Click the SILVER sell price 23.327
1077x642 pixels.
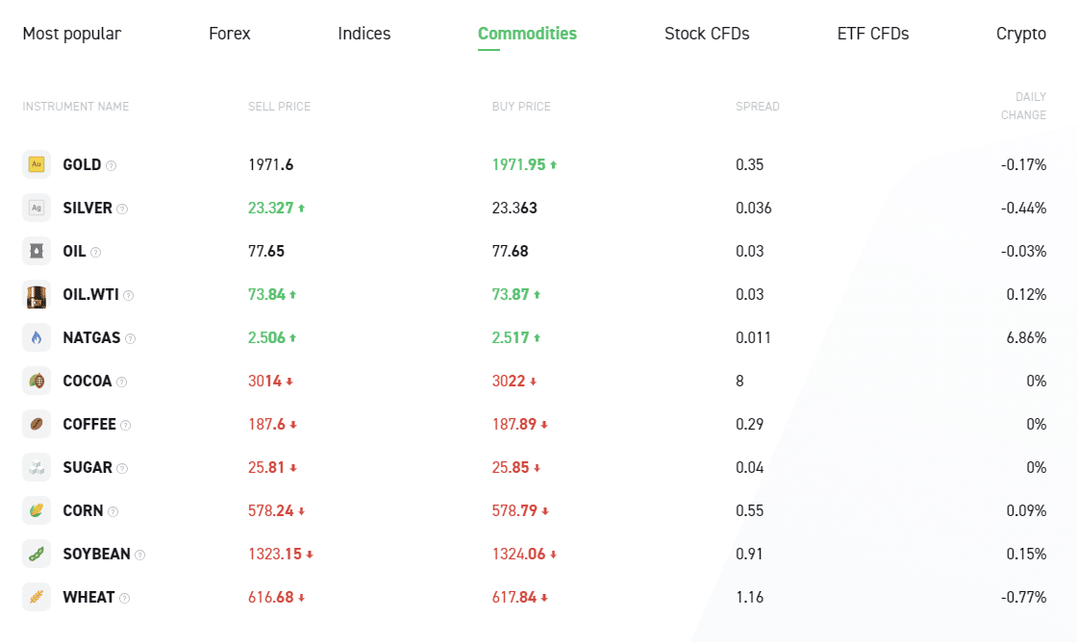[x=271, y=208]
